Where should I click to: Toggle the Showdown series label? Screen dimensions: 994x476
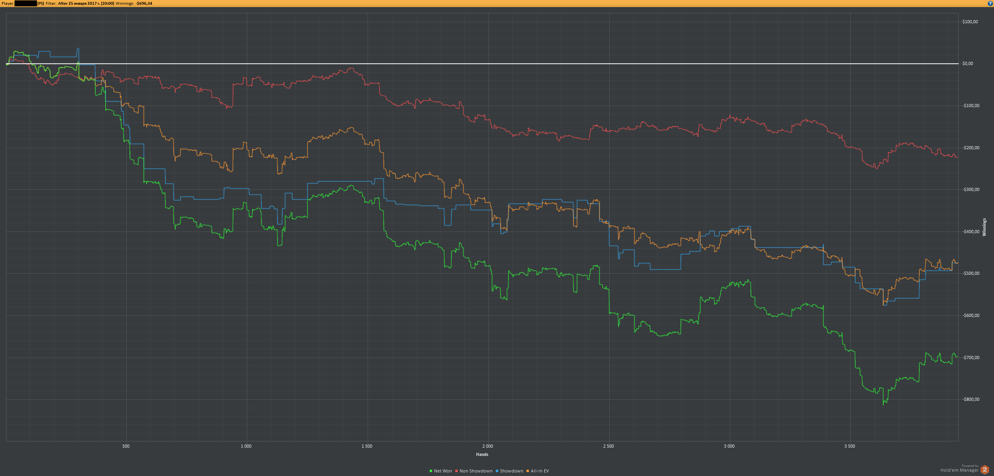point(511,471)
